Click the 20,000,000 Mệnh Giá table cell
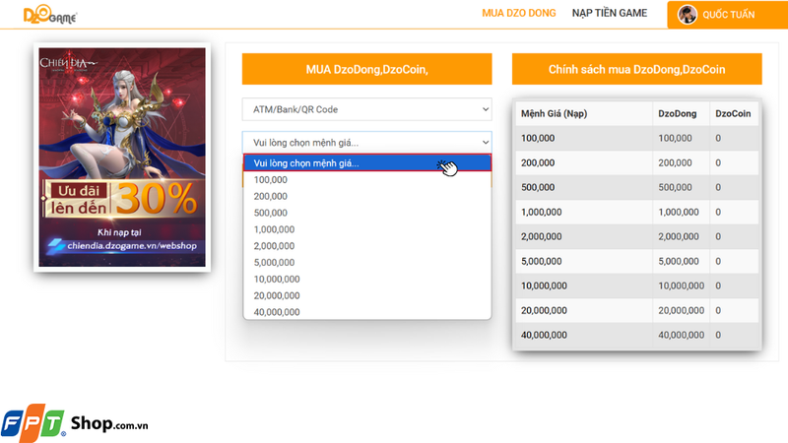The image size is (788, 443). (x=584, y=310)
